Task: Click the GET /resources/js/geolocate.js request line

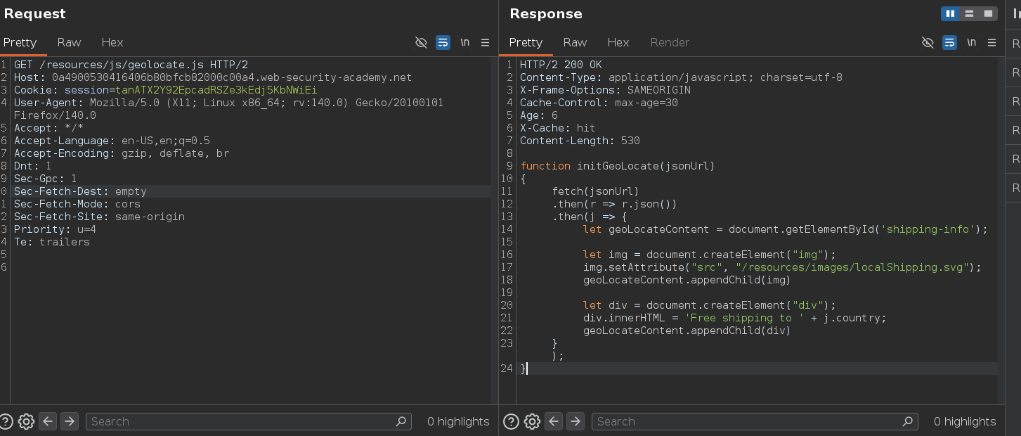Action: [131, 65]
